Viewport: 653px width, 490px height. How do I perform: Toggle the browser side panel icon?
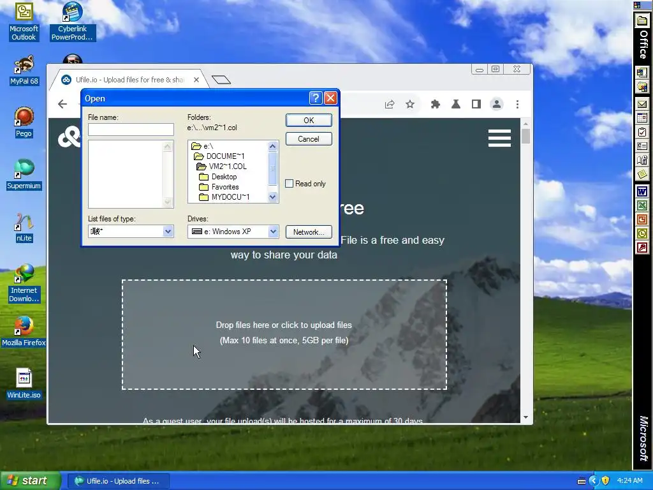(476, 104)
